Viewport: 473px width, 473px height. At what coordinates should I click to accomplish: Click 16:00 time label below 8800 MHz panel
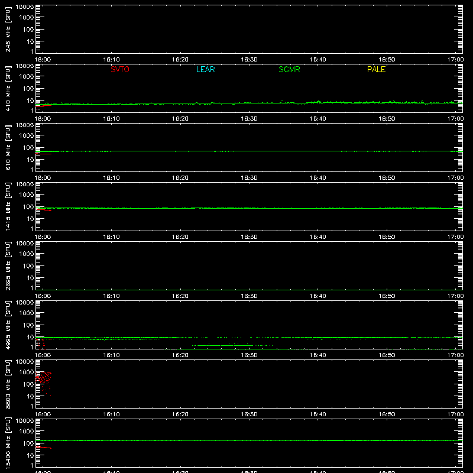(43, 414)
